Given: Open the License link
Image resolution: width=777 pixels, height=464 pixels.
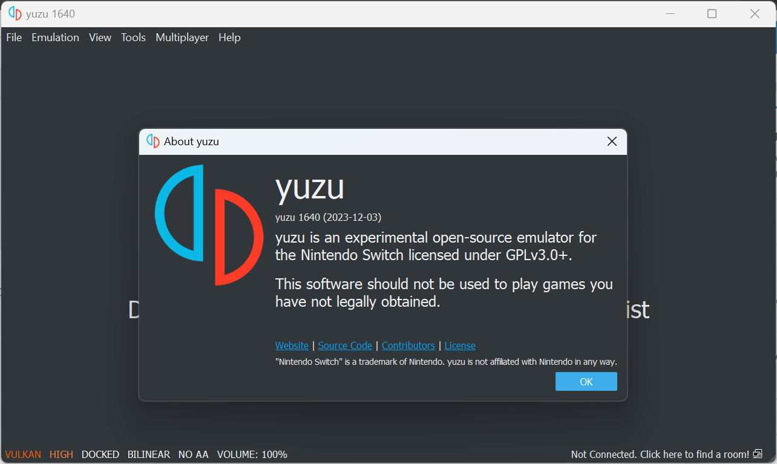Looking at the screenshot, I should [460, 345].
